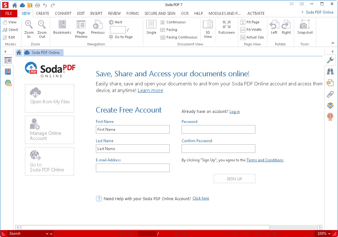338x237 pixels.
Task: Open the binoculars search panel
Action: [330, 72]
